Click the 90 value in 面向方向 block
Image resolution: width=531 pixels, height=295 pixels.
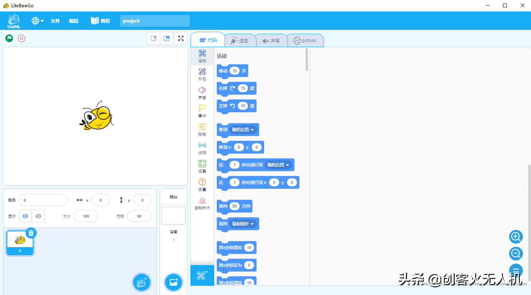point(235,206)
